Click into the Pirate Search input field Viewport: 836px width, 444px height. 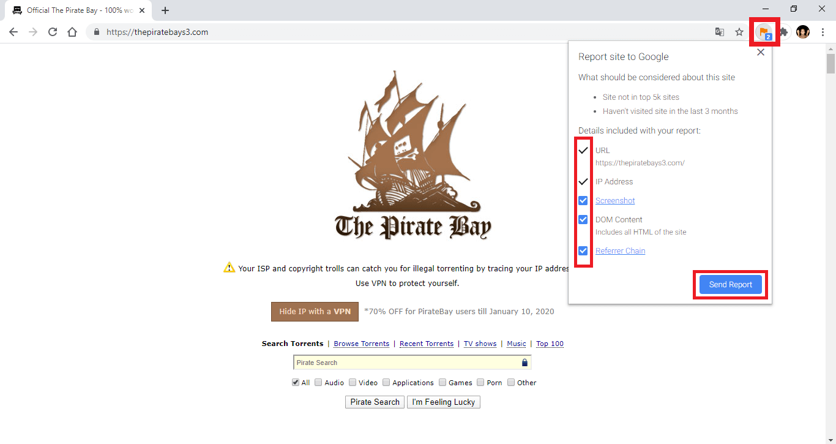412,363
